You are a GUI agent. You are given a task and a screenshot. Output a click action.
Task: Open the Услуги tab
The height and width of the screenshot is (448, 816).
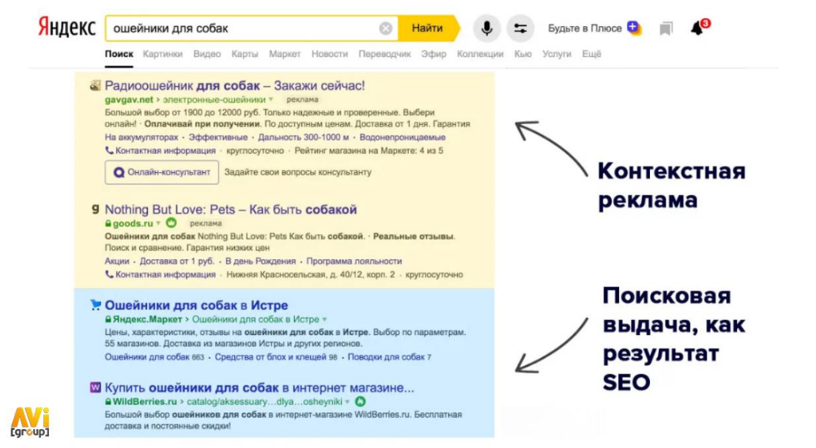[557, 54]
